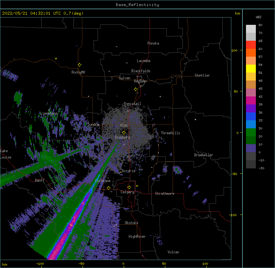Pick the red swatch in dBZ legend
The image size is (275, 268).
[x=251, y=45]
